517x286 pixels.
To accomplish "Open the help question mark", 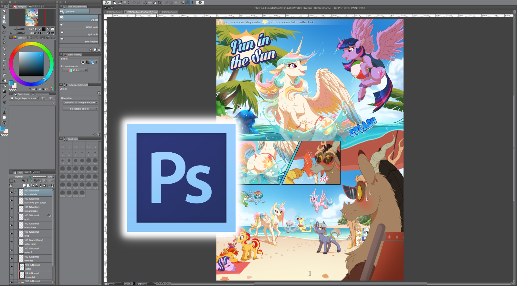I will click(x=200, y=3).
